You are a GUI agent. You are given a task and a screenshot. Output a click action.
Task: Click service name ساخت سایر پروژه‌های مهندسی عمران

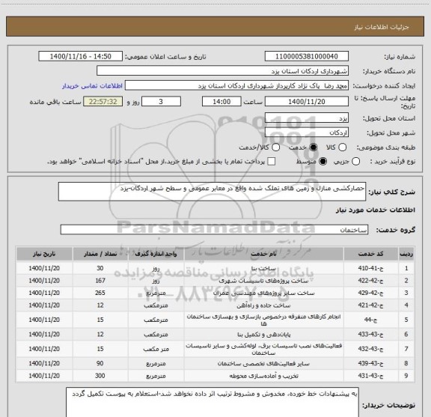tap(263, 293)
